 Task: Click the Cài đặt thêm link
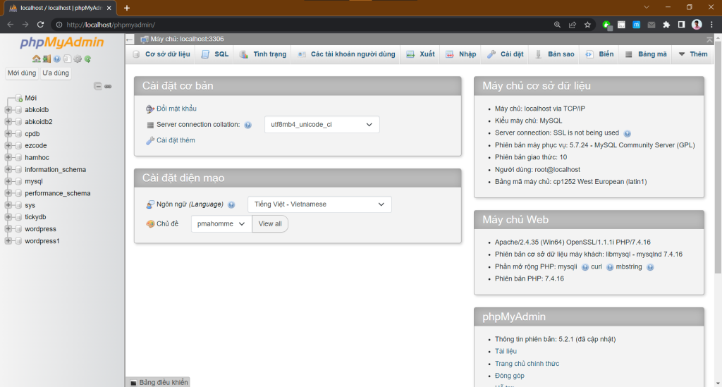point(176,140)
